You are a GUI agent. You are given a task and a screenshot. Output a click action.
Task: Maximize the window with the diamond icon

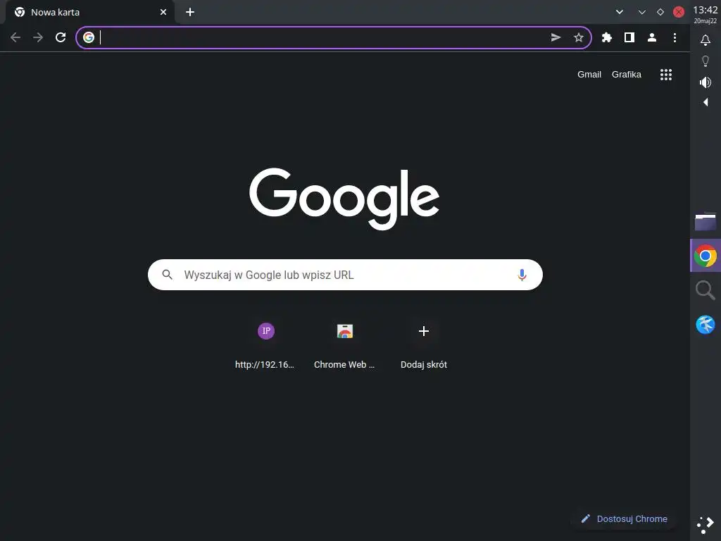click(660, 12)
